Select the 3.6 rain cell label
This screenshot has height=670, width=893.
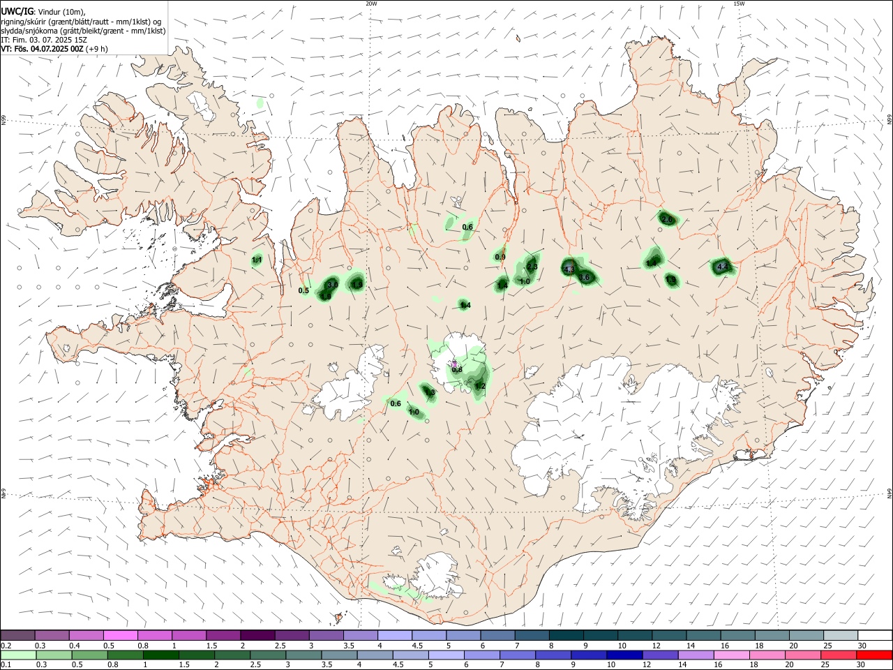tap(585, 277)
